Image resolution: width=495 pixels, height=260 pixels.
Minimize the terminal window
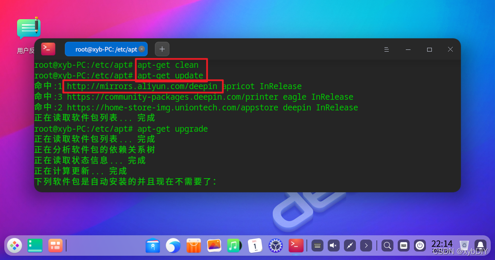click(x=408, y=49)
